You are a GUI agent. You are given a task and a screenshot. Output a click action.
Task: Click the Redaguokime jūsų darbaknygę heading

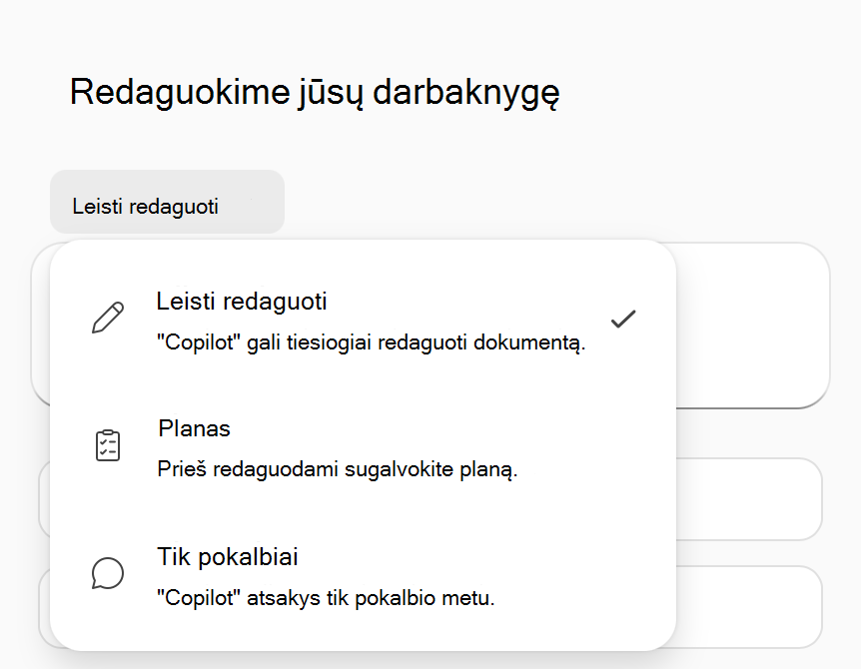(315, 92)
